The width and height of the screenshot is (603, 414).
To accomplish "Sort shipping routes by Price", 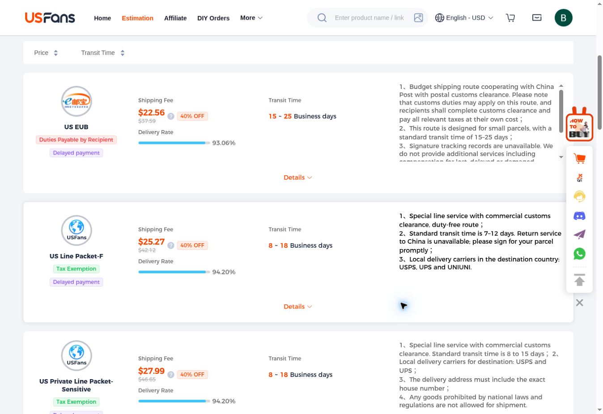I will 46,53.
